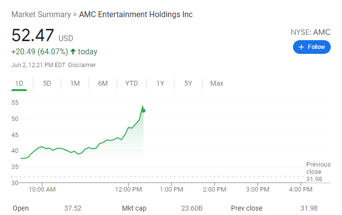Select the 1D time range tab
Image resolution: width=342 pixels, height=215 pixels.
point(19,83)
